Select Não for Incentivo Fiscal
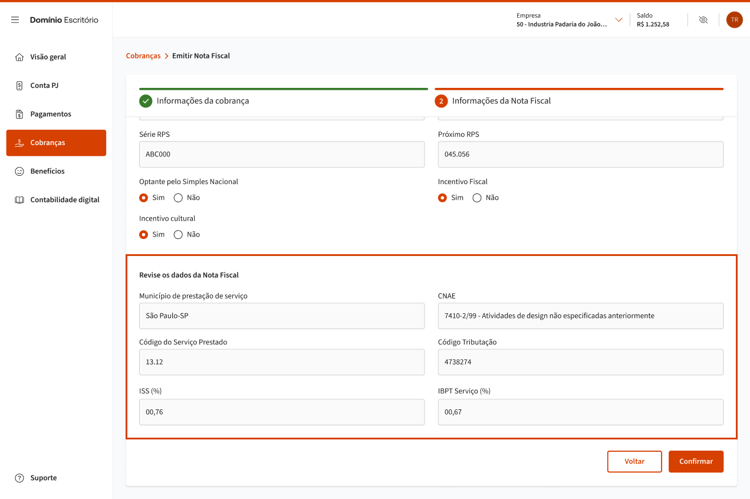The height and width of the screenshot is (499, 750). pos(477,198)
